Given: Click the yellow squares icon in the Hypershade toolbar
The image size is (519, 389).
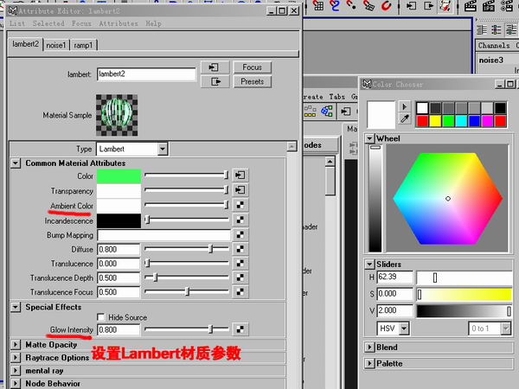Looking at the screenshot, I should 310,112.
